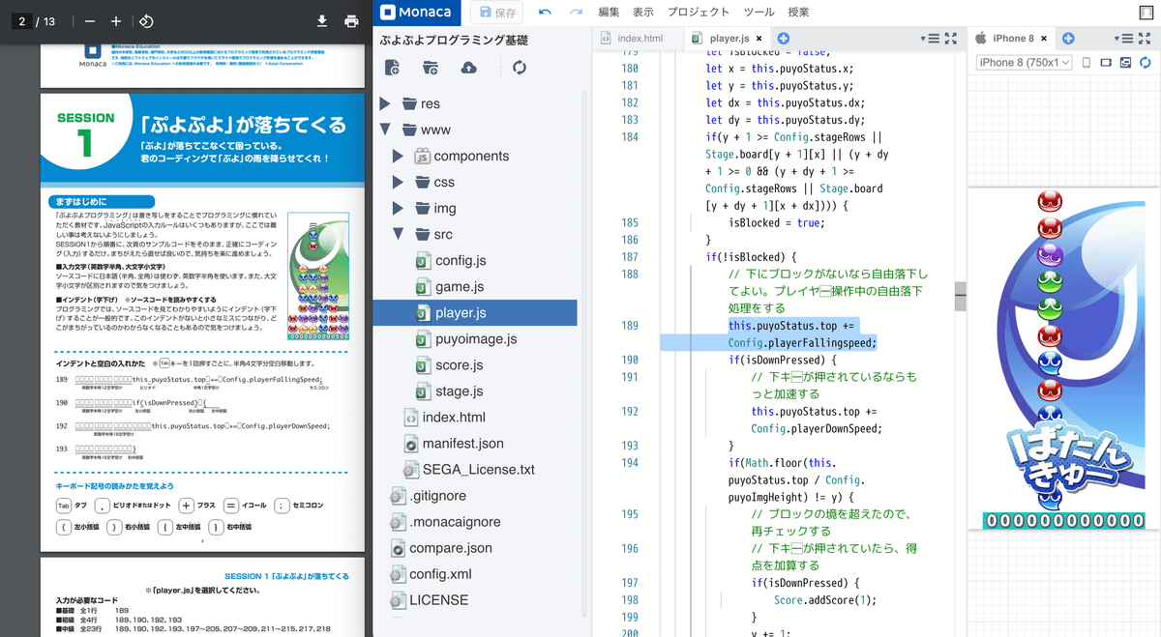Open .gitignore in the file tree
1161x637 pixels.
click(438, 496)
